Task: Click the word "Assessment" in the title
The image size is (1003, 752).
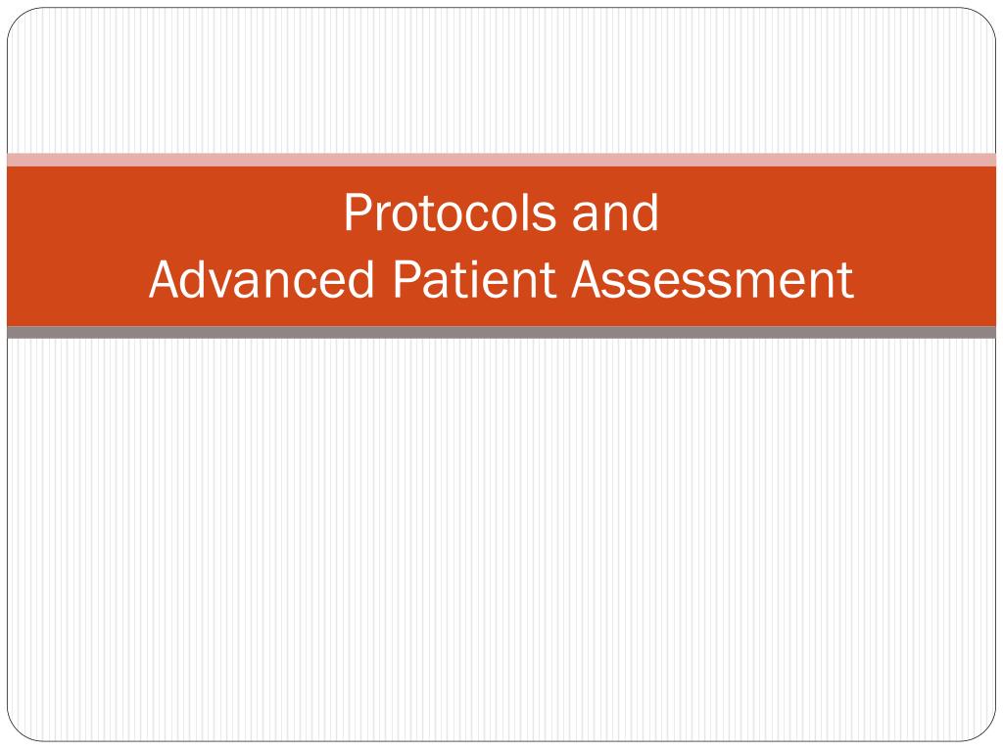Action: tap(712, 279)
